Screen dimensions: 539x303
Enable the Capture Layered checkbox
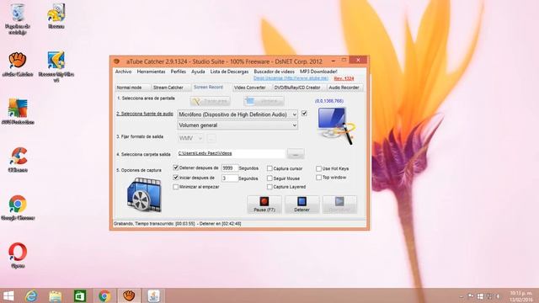(x=269, y=187)
